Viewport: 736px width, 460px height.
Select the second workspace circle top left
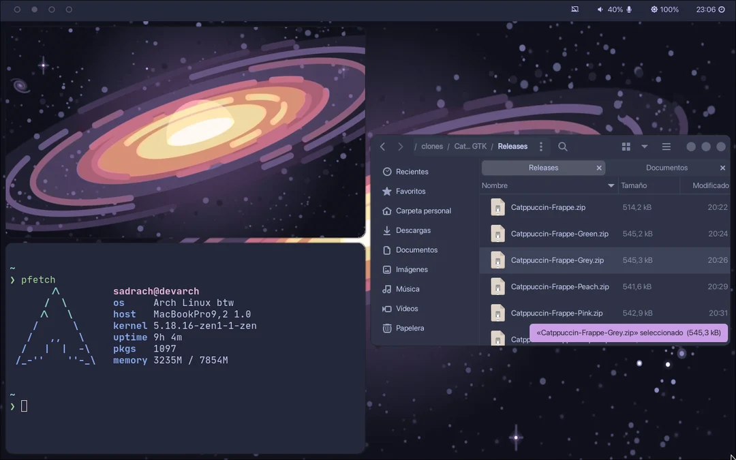click(x=34, y=10)
